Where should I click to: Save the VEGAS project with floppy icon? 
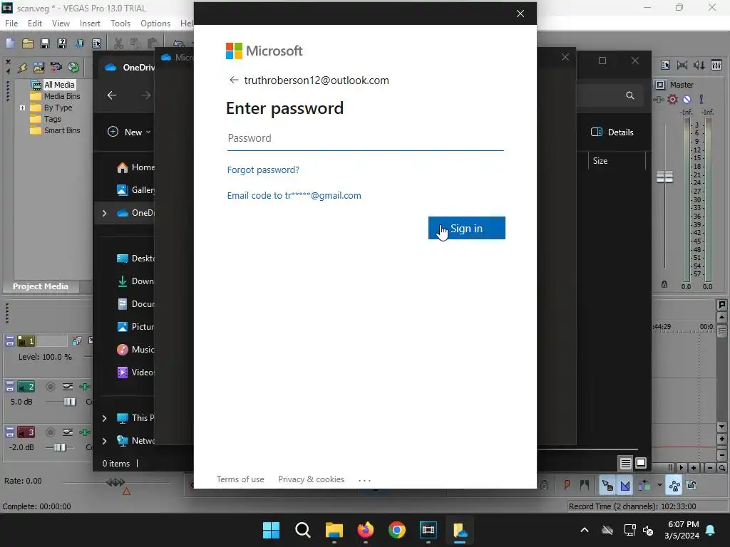45,43
